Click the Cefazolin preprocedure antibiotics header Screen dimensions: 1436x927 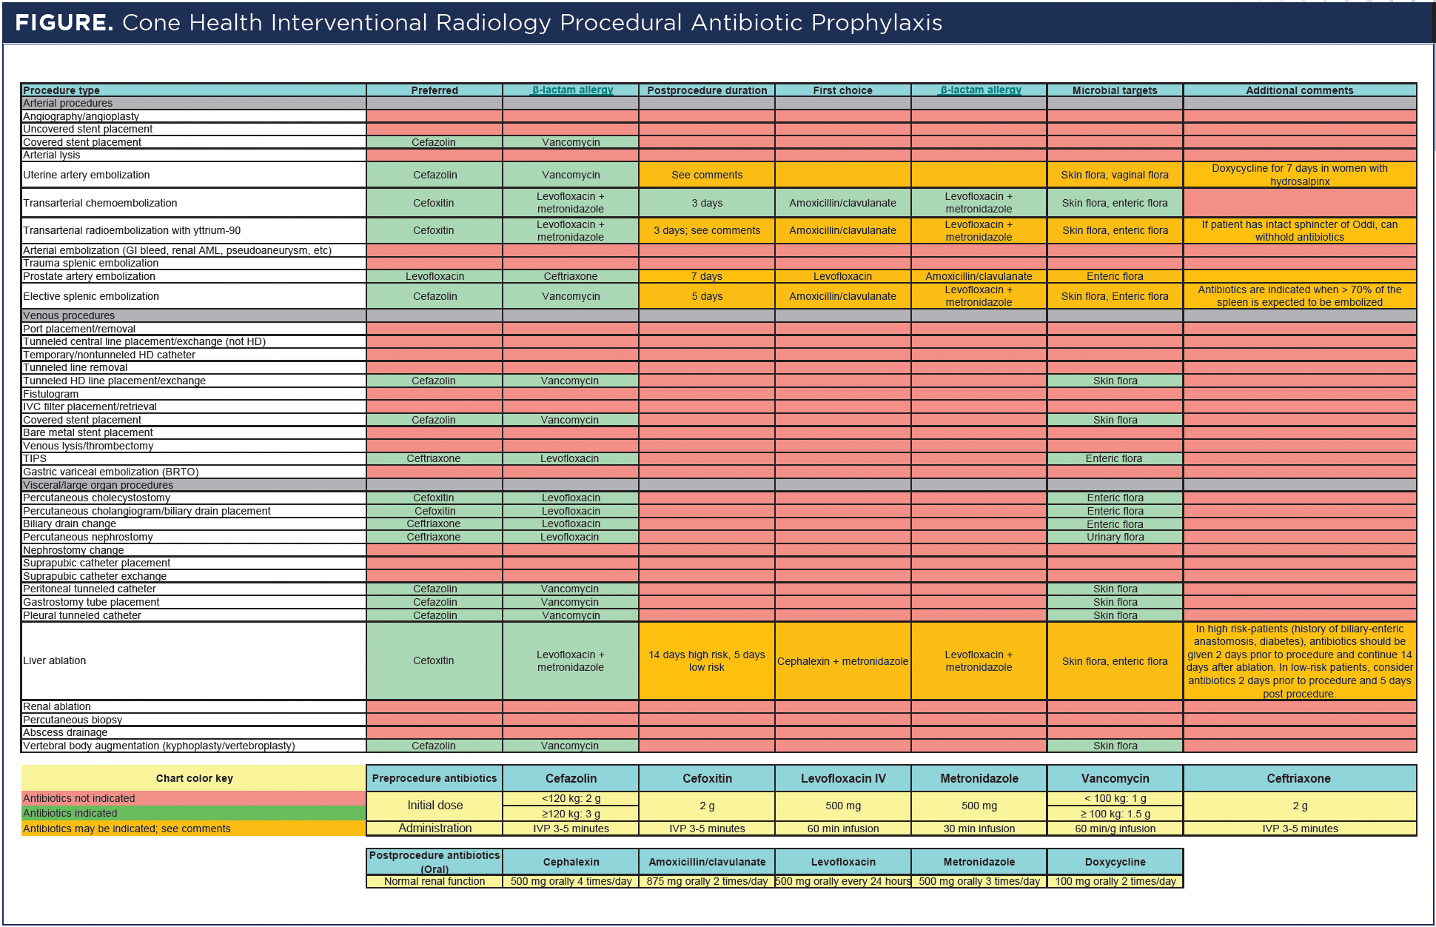point(571,778)
